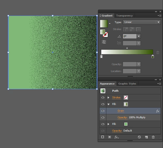Click the Delete Stop trash icon
Screen dimensions: 163x148
coord(158,52)
